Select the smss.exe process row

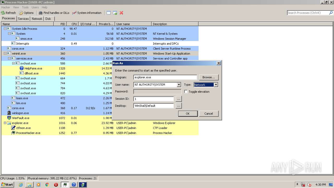click(100, 39)
